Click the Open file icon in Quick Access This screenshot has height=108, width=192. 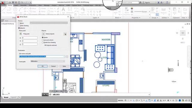click(x=10, y=2)
